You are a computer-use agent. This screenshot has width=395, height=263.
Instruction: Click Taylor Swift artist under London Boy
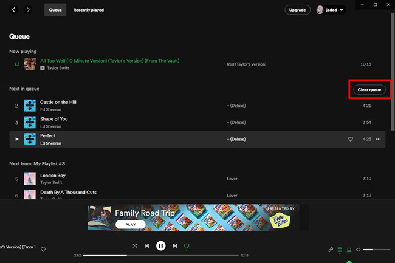[51, 182]
